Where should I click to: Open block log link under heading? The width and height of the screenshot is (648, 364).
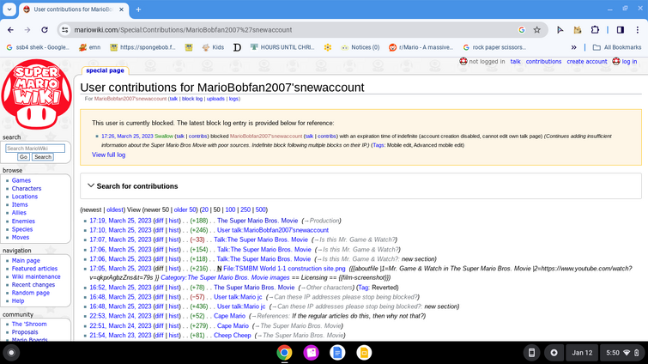click(x=192, y=99)
